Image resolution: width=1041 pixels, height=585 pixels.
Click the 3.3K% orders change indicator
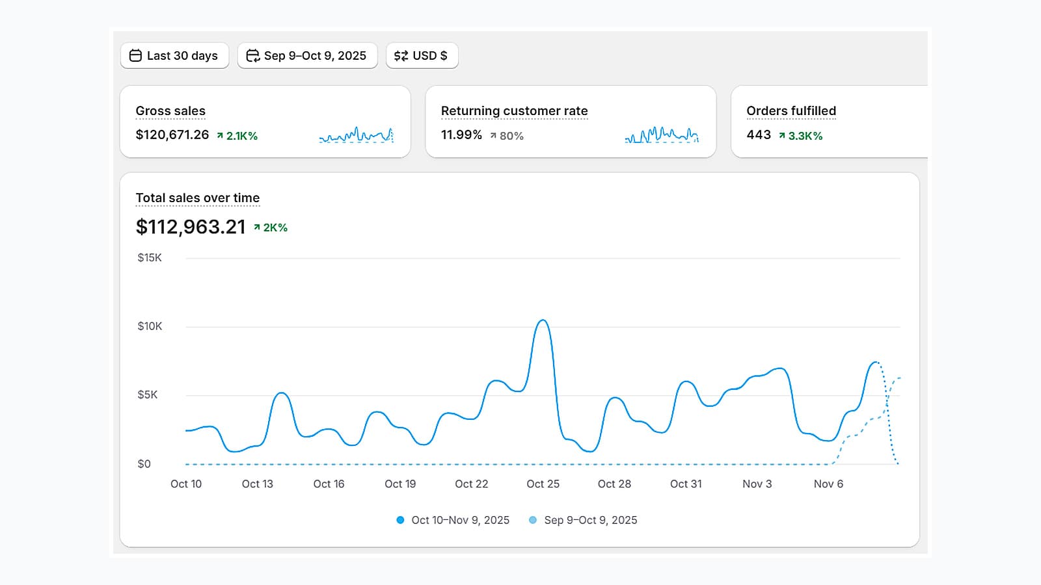pos(801,136)
